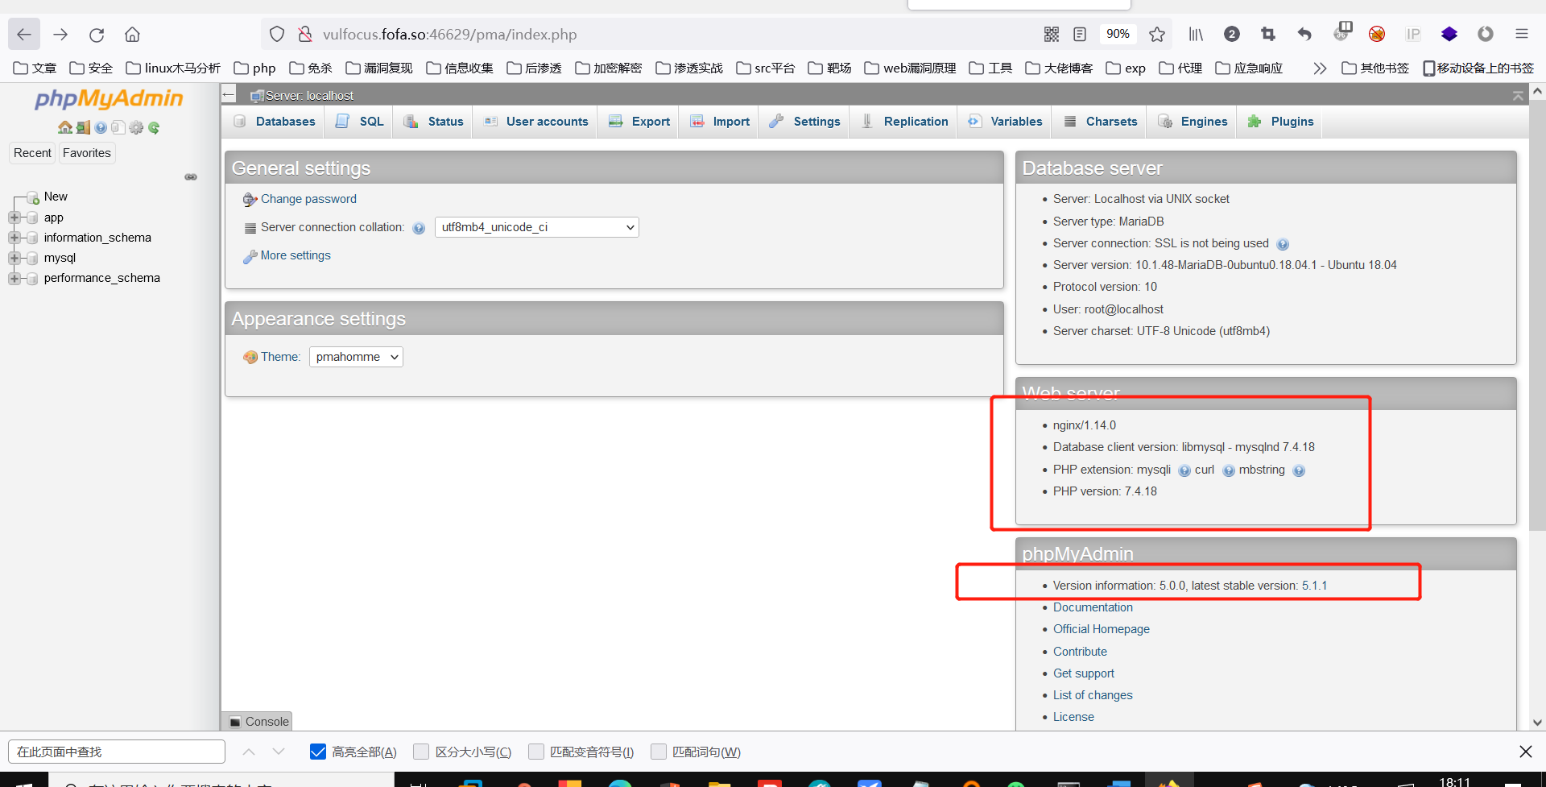This screenshot has height=787, width=1546.
Task: Switch to the SQL tab
Action: (x=369, y=121)
